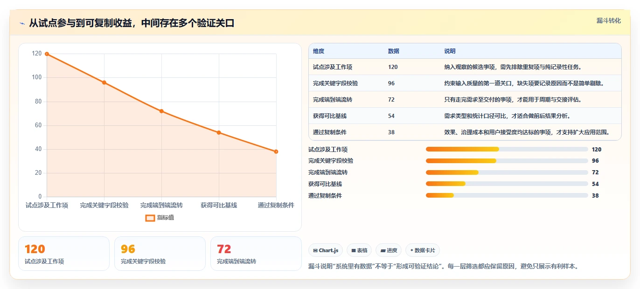Click description starting 效果、治理成本和用户接受度
640x289 pixels.
pos(527,132)
